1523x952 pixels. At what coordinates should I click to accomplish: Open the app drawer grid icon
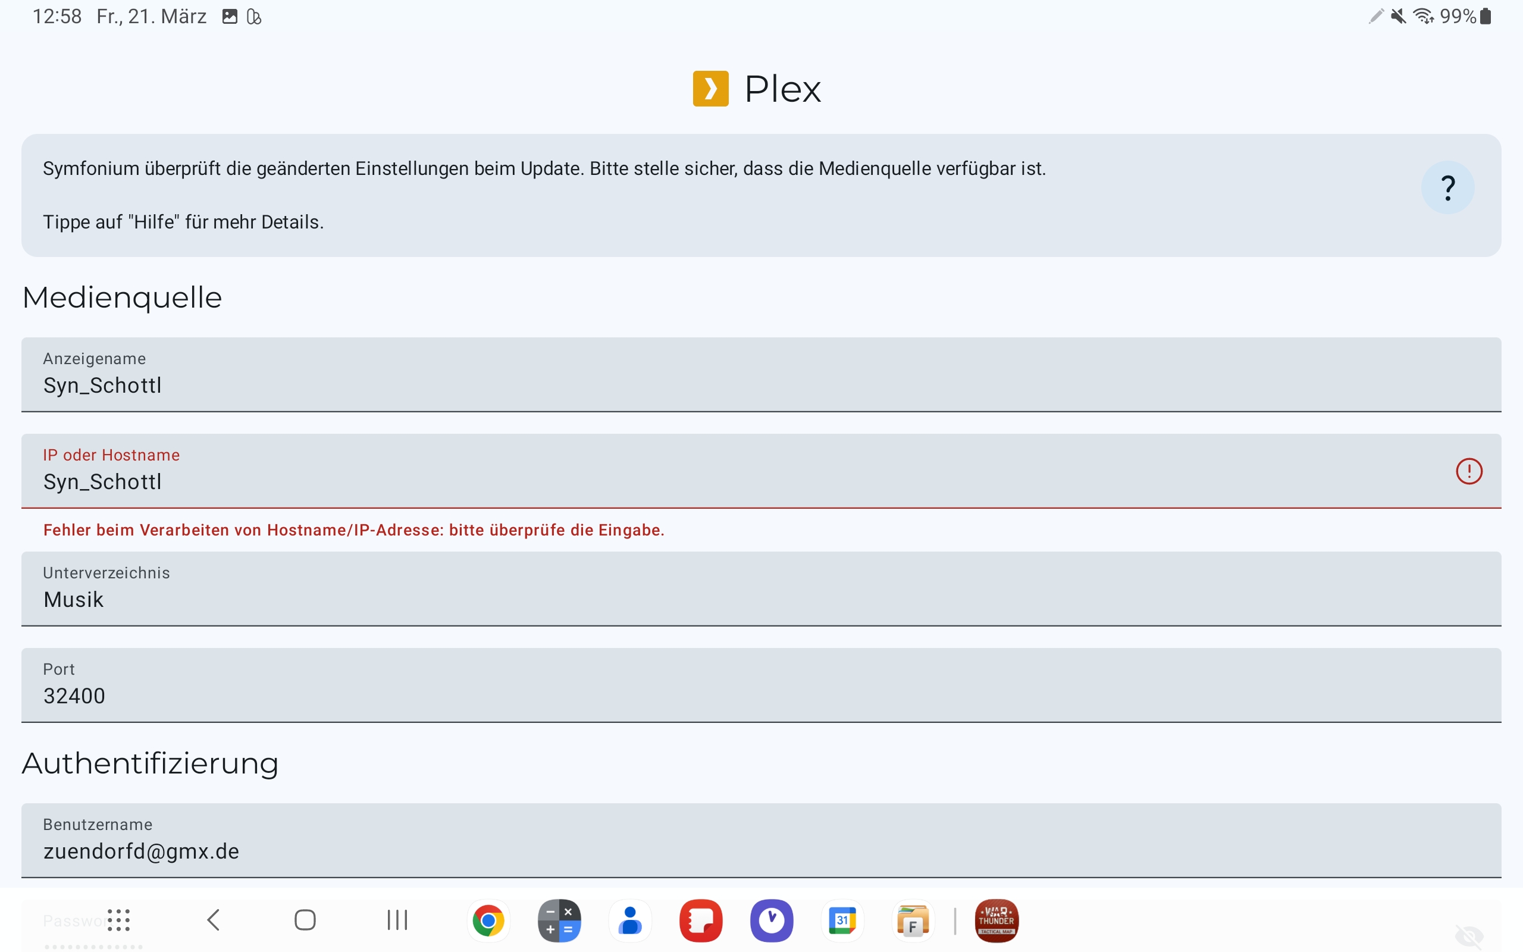click(118, 920)
